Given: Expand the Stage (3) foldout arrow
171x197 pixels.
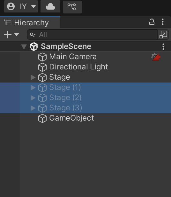Looking at the screenshot, I should click(x=33, y=108).
